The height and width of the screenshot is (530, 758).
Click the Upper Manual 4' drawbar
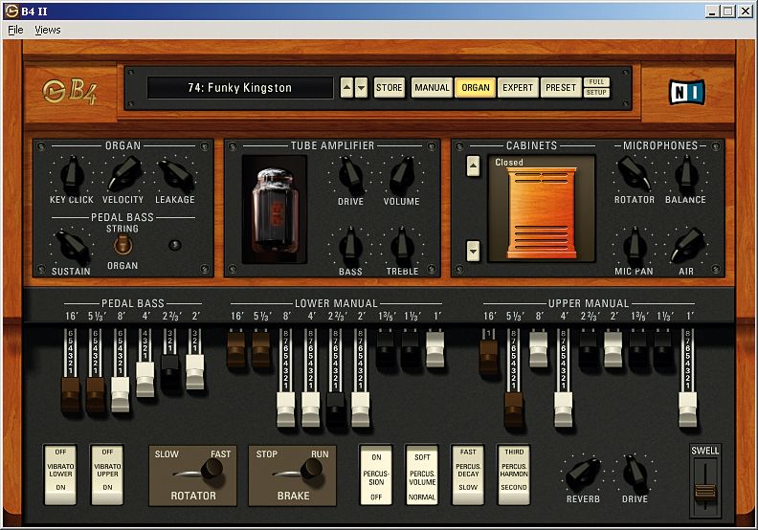pyautogui.click(x=563, y=409)
